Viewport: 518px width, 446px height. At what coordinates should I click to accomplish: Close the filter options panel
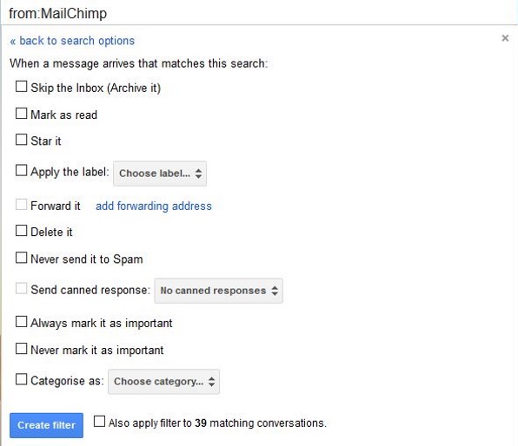[x=505, y=38]
